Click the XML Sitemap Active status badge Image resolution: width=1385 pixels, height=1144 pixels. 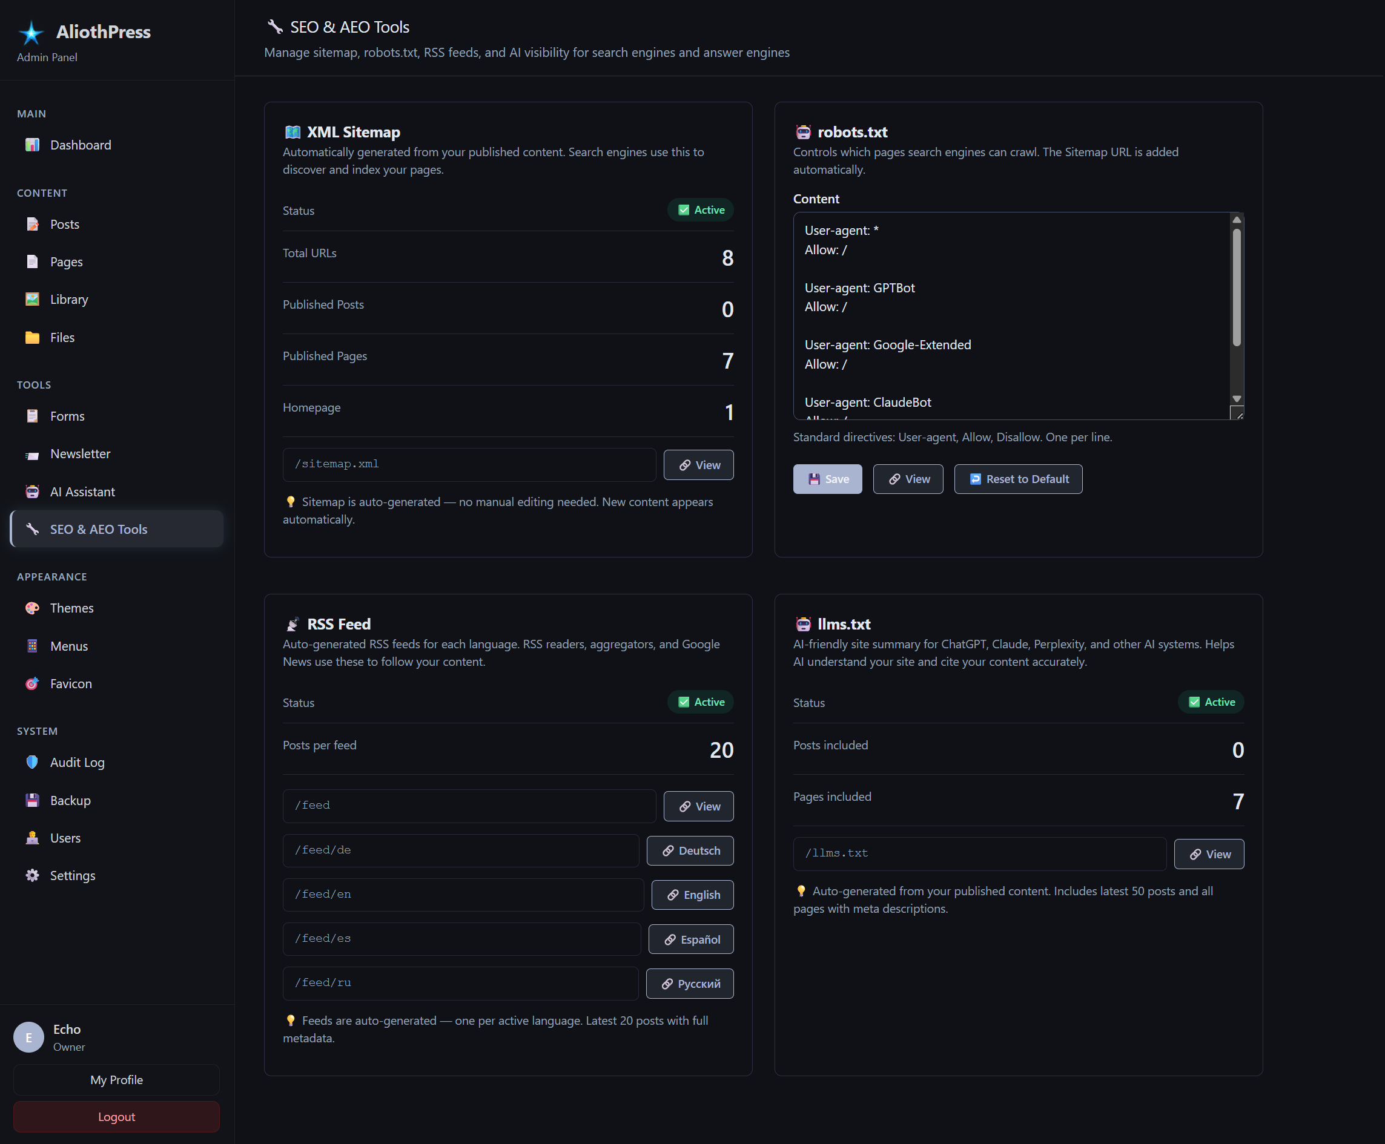pos(700,209)
